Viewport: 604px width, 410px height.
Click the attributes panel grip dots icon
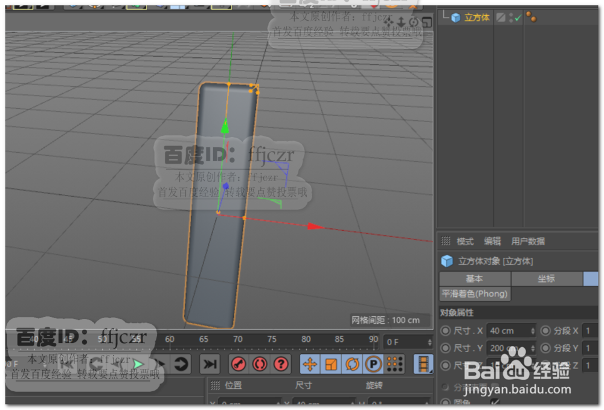(446, 241)
